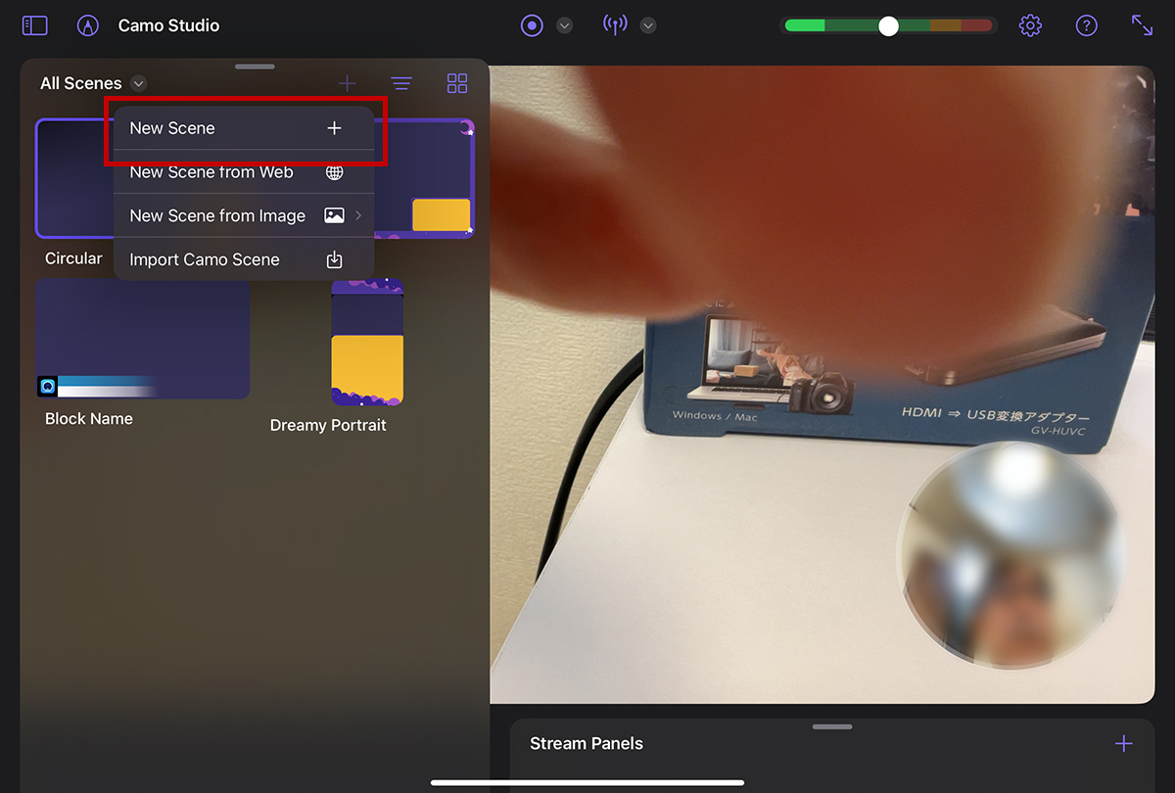Click the audio level slider knob
The height and width of the screenshot is (793, 1175).
point(888,26)
